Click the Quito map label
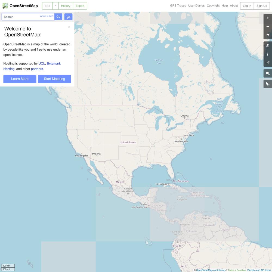Image resolution: width=272 pixels, height=272 pixels. pos(178,240)
